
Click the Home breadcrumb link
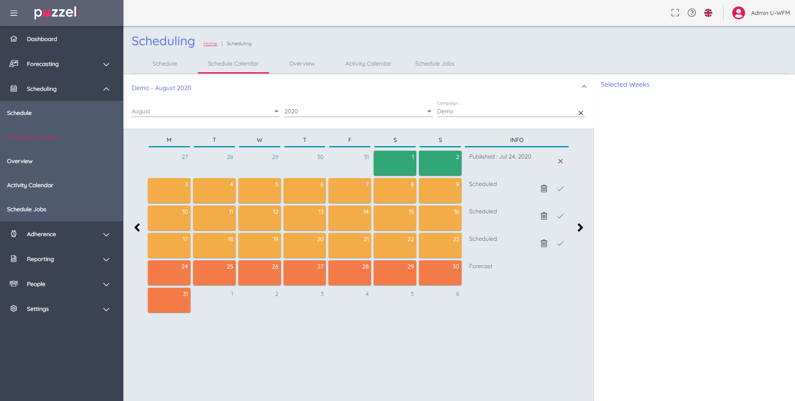pos(210,44)
